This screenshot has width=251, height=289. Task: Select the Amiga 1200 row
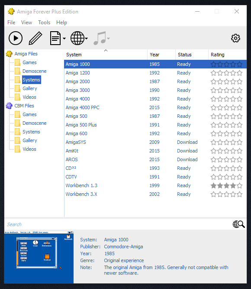(155, 73)
